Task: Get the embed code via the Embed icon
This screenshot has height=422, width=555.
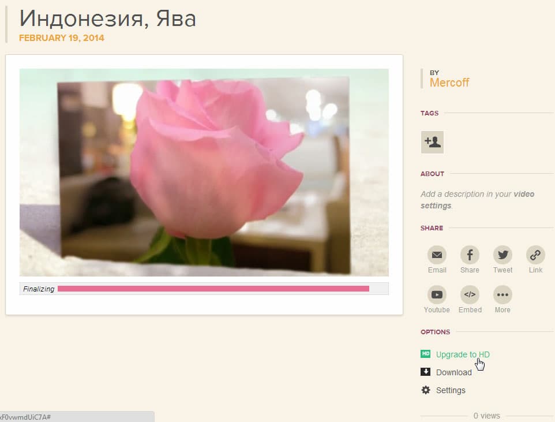Action: tap(470, 294)
